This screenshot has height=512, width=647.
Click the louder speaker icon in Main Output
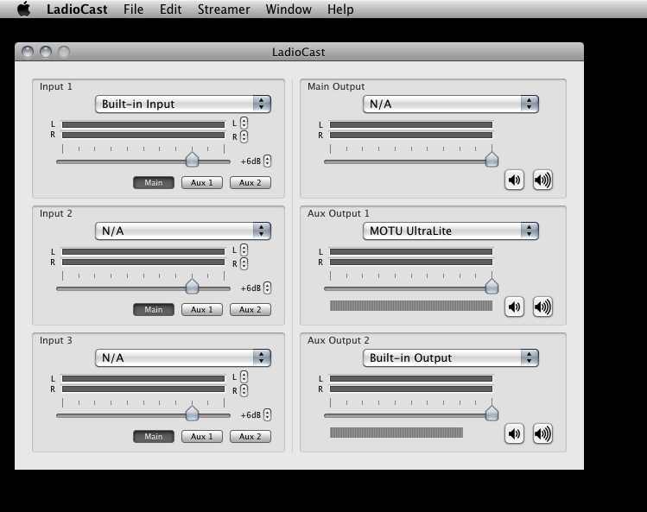coord(542,180)
